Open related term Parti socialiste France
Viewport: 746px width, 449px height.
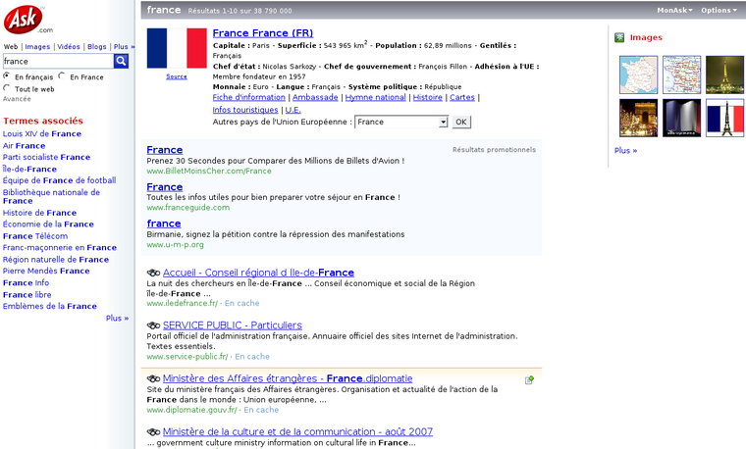point(46,157)
